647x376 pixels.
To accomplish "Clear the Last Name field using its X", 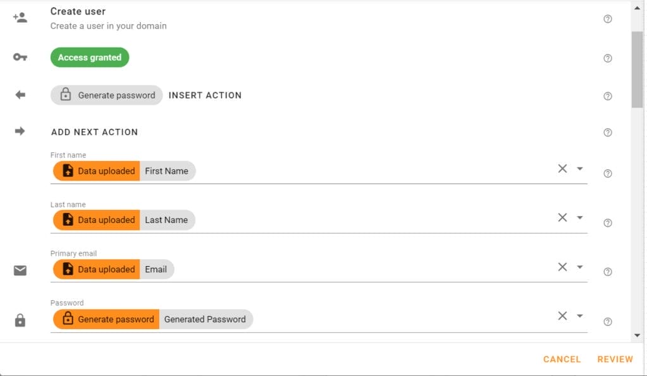I will [x=562, y=217].
